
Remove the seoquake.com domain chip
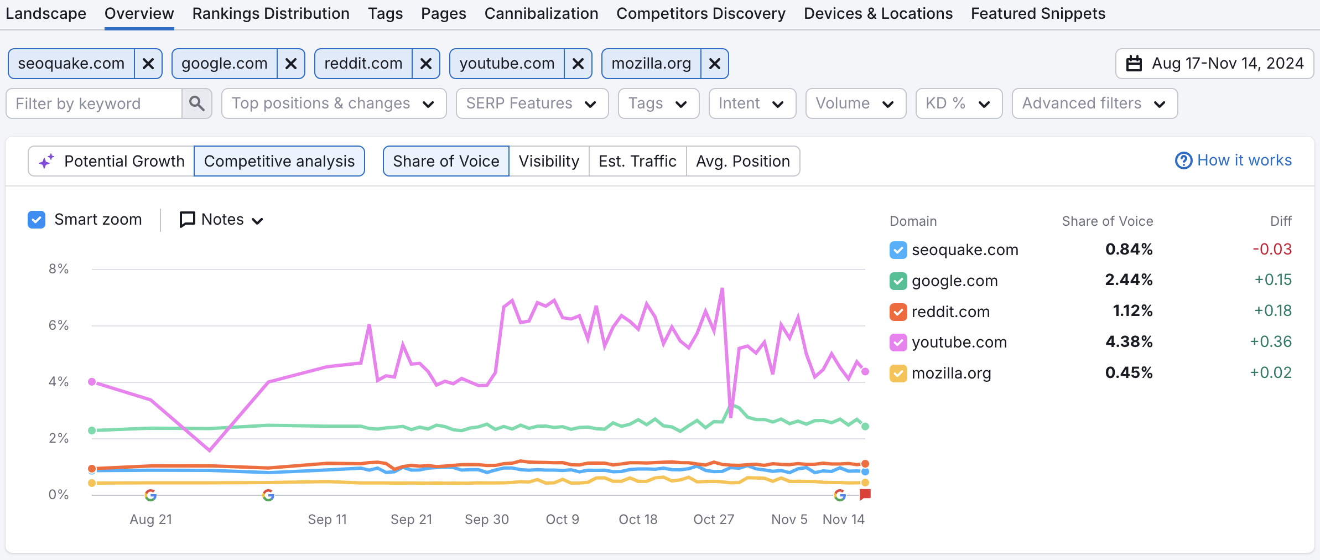[148, 64]
